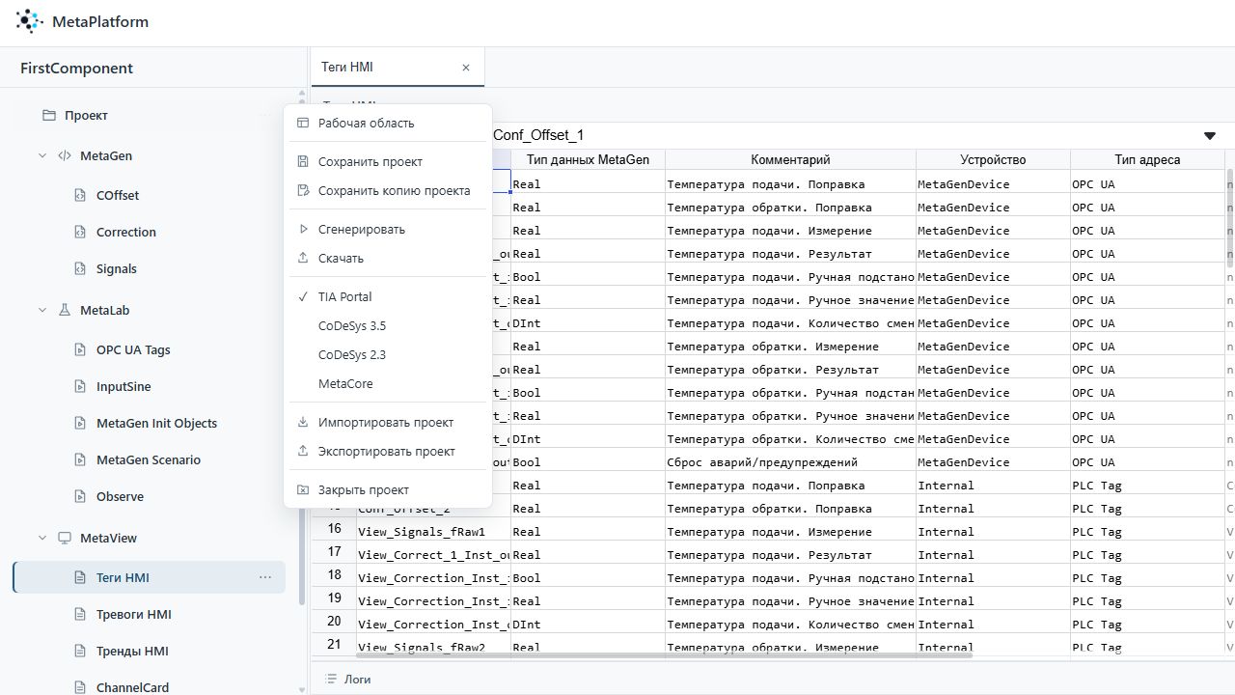Click the MetaPlatform logo icon

pos(30,21)
